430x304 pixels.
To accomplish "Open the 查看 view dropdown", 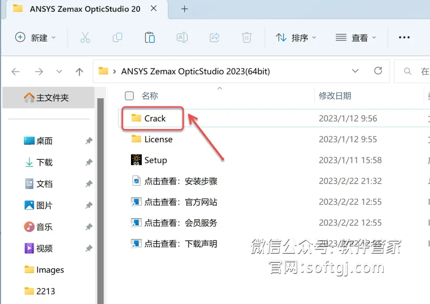I will (x=356, y=37).
